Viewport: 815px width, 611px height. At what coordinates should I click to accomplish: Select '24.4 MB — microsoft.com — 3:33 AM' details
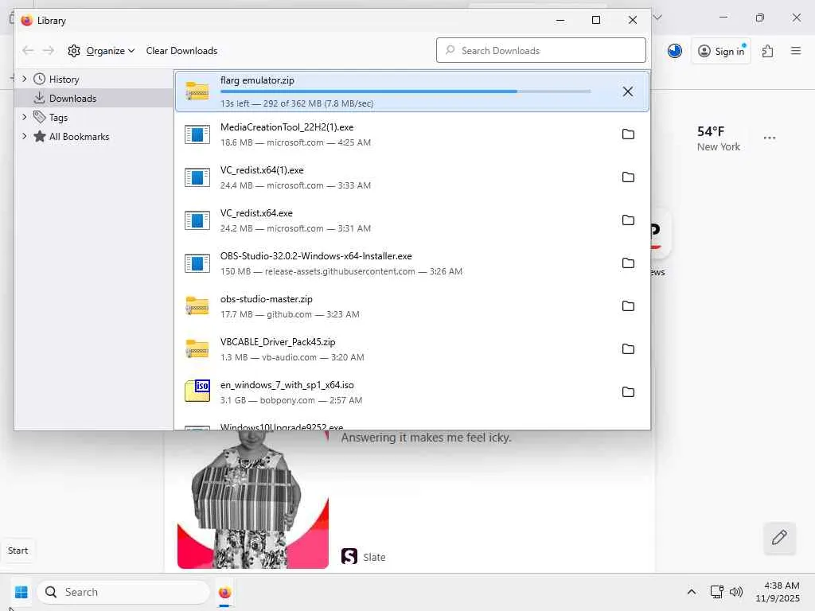tap(295, 185)
